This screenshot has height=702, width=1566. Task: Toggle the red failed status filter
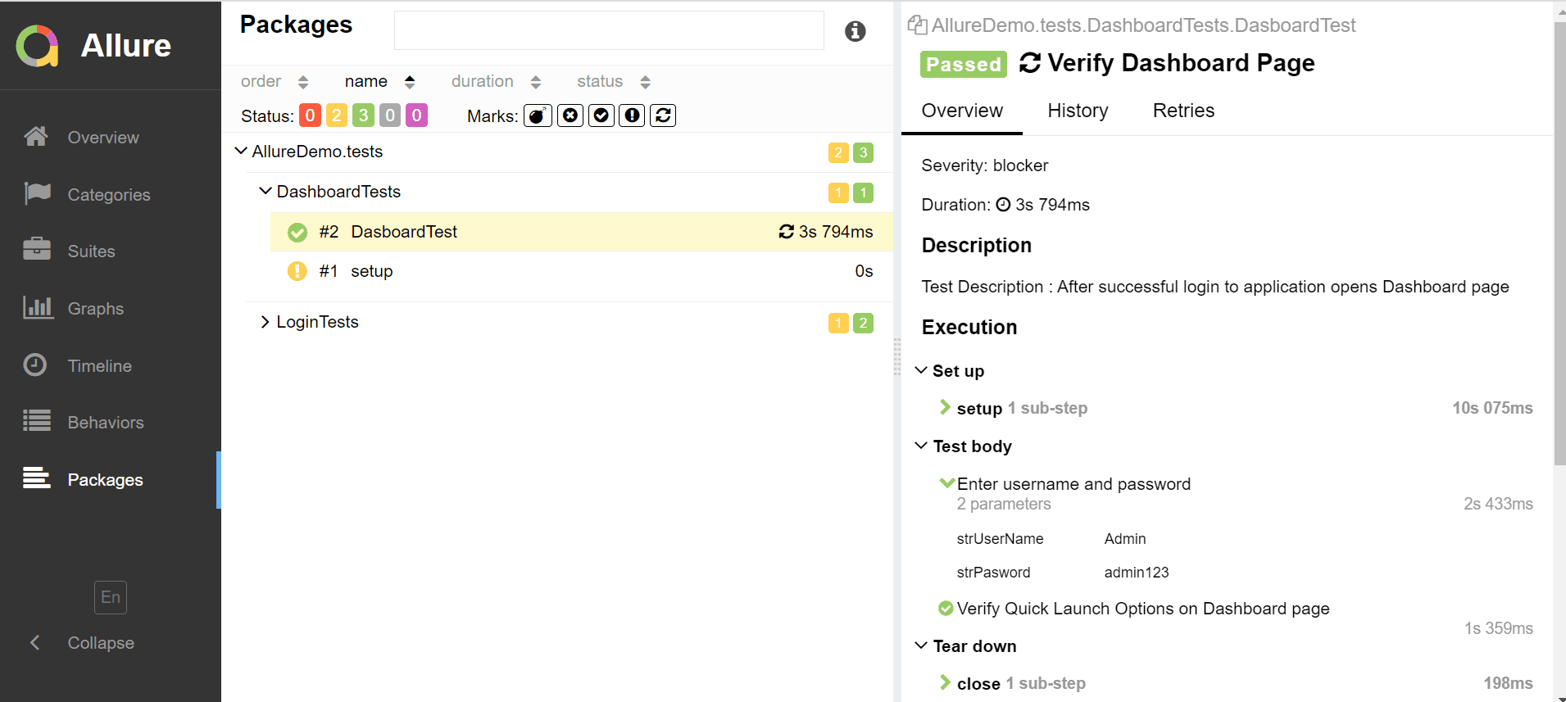pos(310,115)
